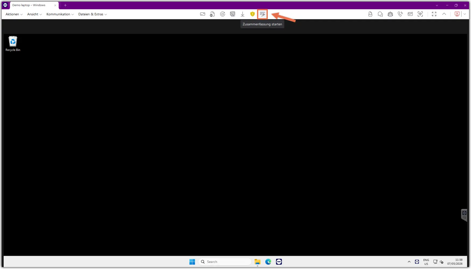Open the robot assistant icon
The image size is (471, 269).
390,14
